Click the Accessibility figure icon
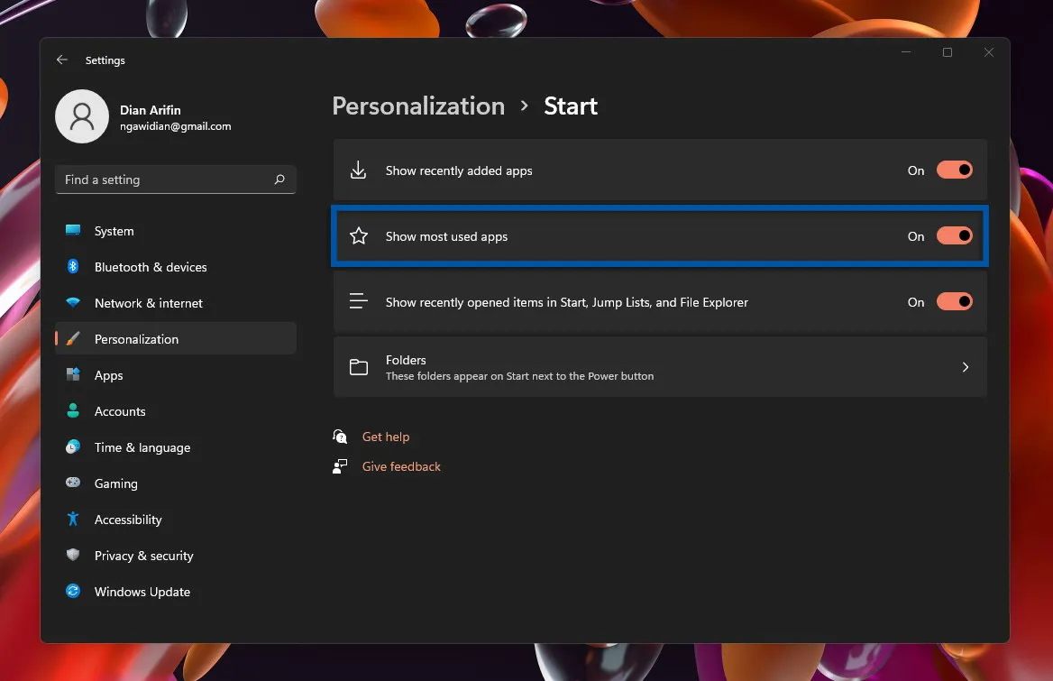This screenshot has height=681, width=1053. (x=73, y=520)
